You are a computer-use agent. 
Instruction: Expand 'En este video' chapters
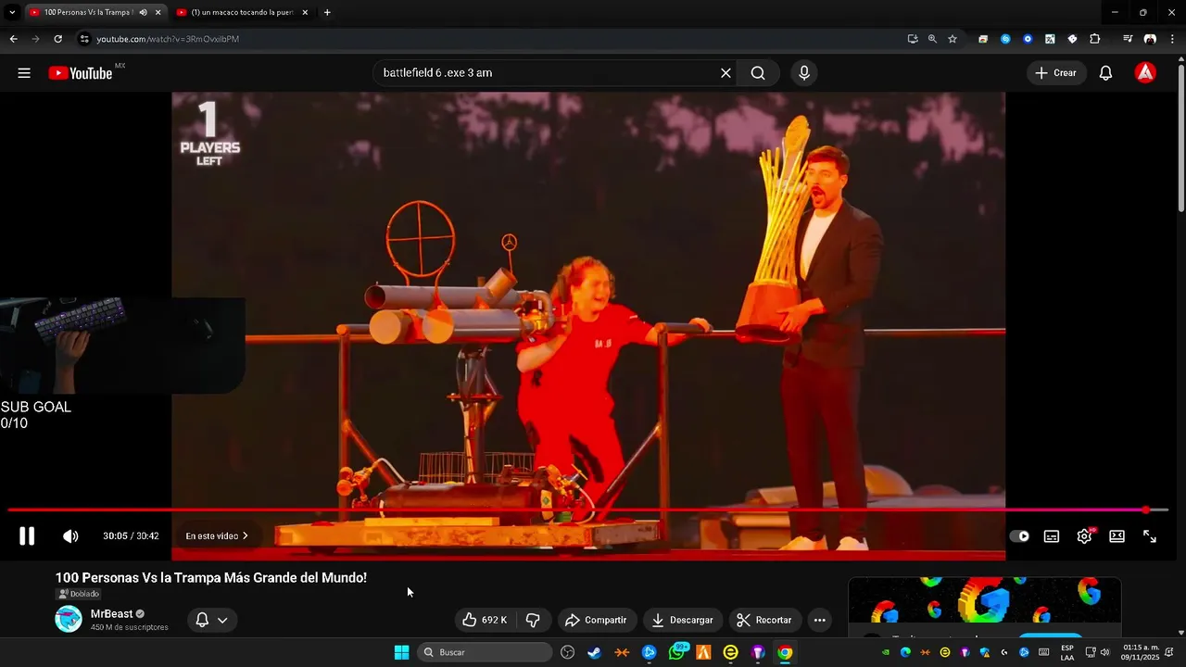[x=217, y=535]
